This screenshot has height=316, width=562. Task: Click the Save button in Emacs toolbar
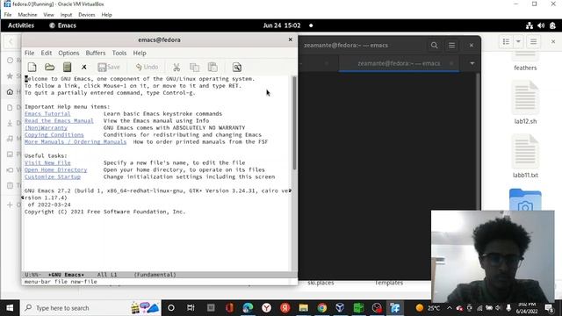coord(109,67)
